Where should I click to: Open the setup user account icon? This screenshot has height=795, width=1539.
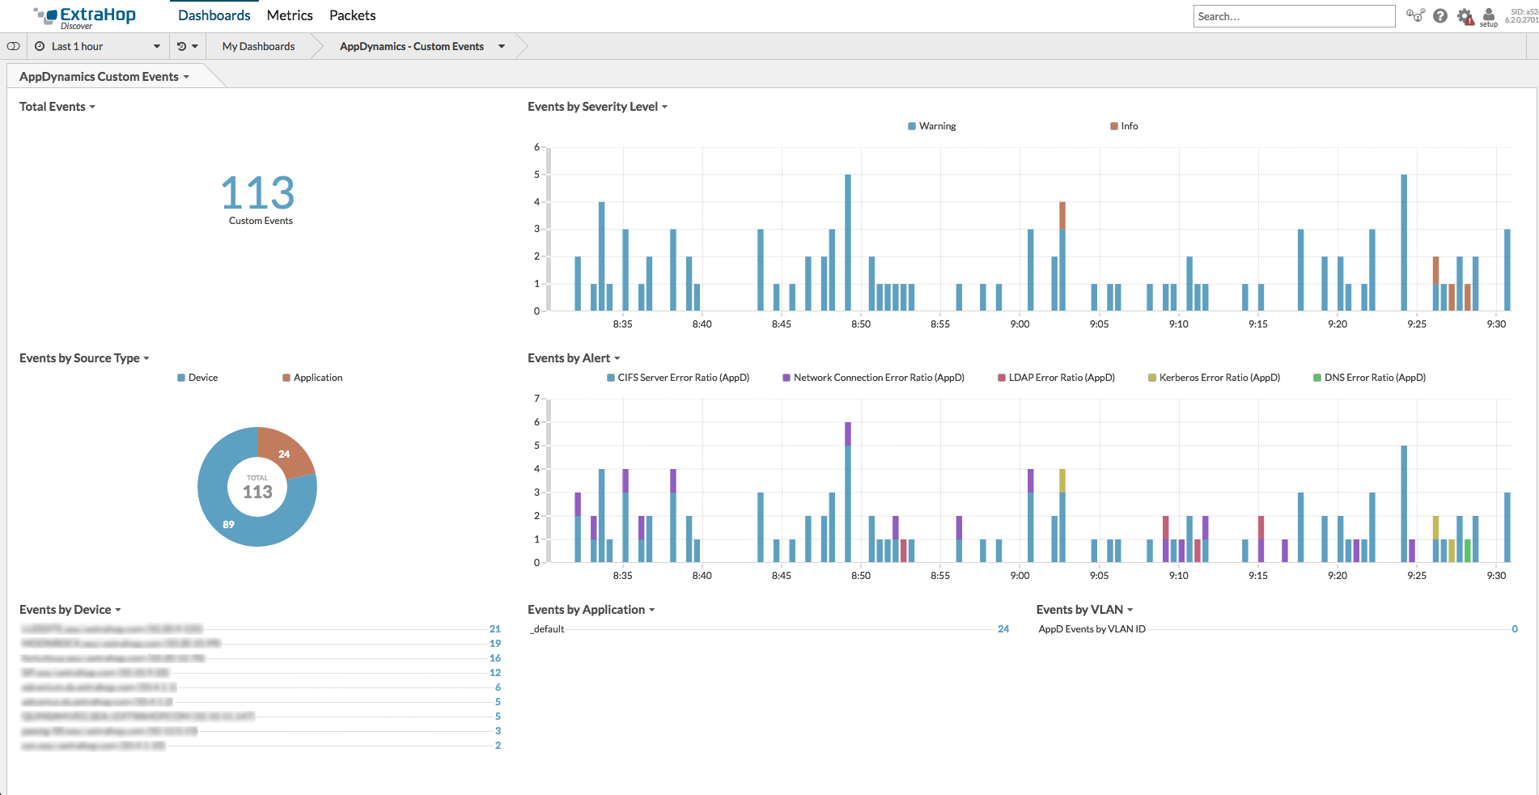[1488, 15]
